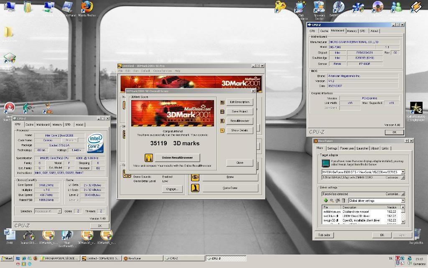Open Settings tab in RivaTuner

click(332, 148)
